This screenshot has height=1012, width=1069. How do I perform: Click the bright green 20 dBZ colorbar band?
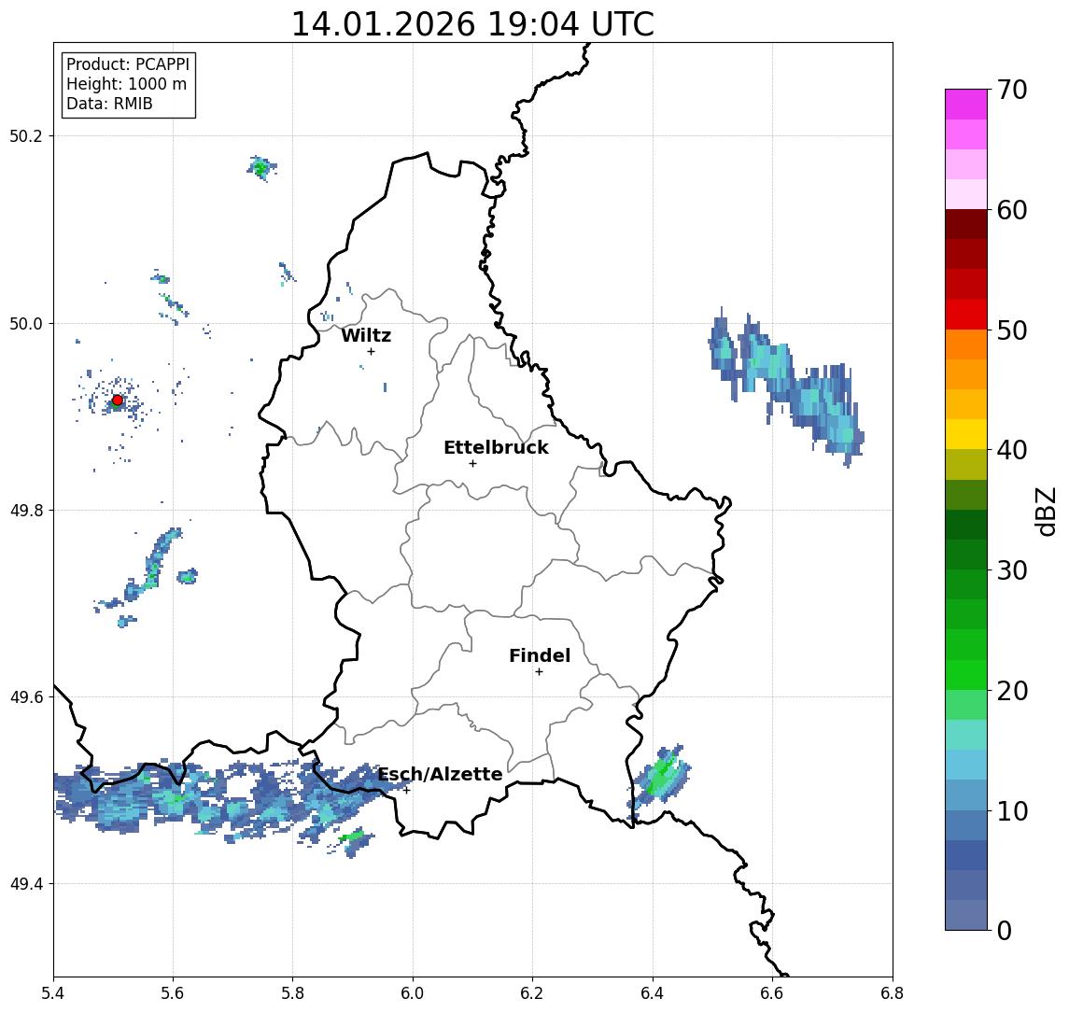(966, 674)
